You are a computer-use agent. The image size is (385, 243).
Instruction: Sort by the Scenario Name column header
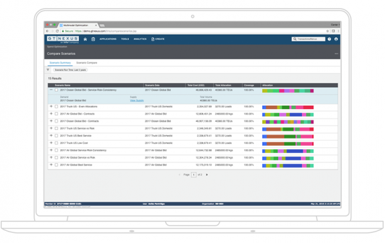(x=63, y=85)
